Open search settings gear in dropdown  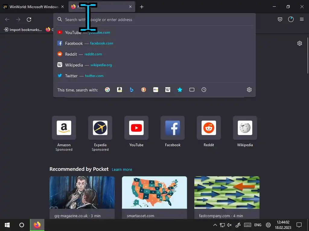coord(249,90)
